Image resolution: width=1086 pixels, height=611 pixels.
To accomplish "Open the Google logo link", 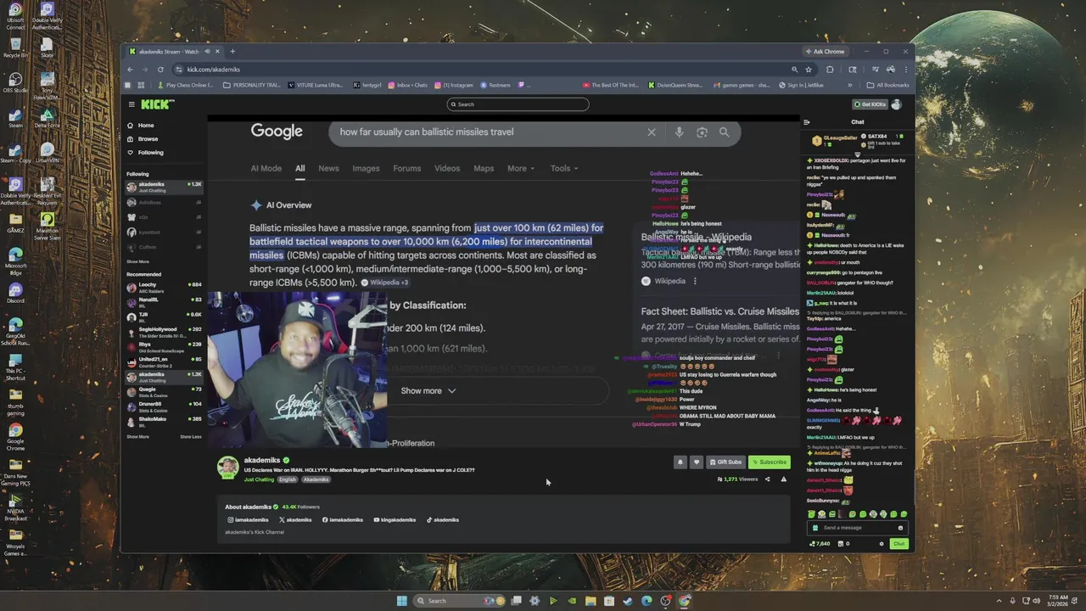I will (x=277, y=132).
